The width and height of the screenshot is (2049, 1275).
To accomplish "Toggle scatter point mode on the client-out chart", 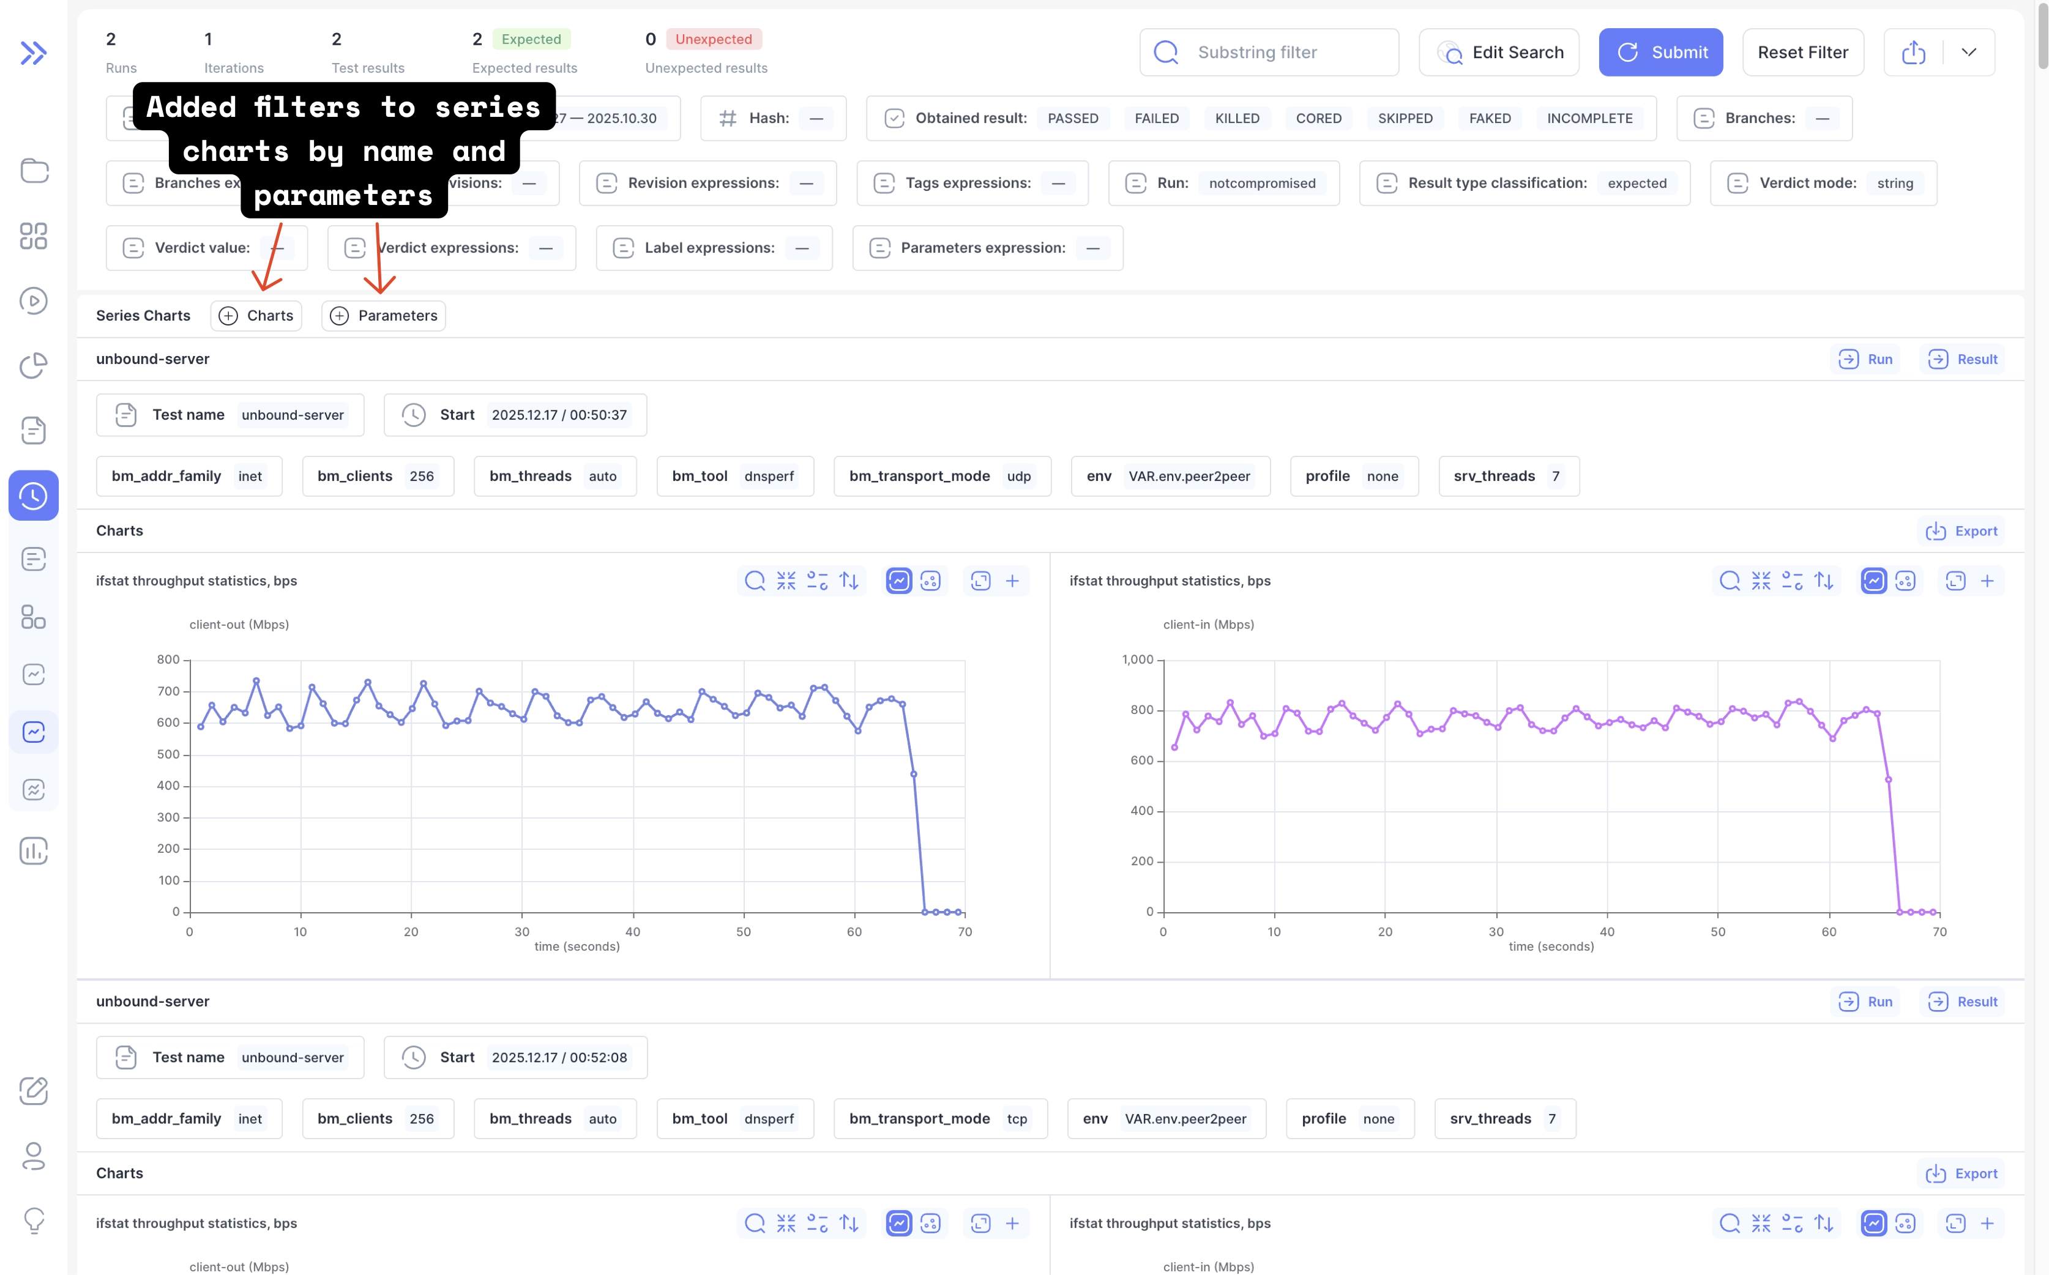I will coord(930,580).
